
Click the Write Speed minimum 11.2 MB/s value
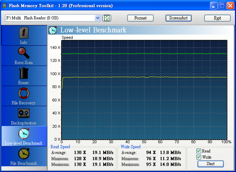point(170,159)
